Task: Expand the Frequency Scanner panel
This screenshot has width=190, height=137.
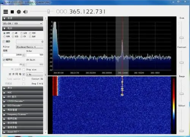Action: 23,115
